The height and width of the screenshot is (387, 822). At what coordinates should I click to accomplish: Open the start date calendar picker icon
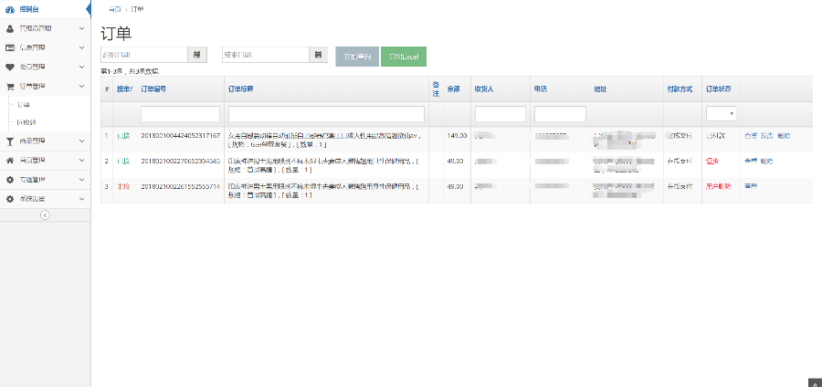[x=197, y=55]
